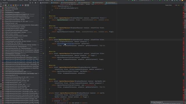Follow the underlined registerReceiverInternal link
Viewport: 186px width, 104px height.
click(65, 44)
